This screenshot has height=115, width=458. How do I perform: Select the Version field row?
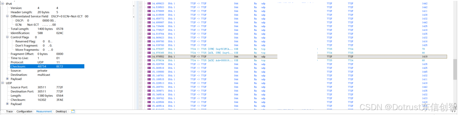coord(34,8)
